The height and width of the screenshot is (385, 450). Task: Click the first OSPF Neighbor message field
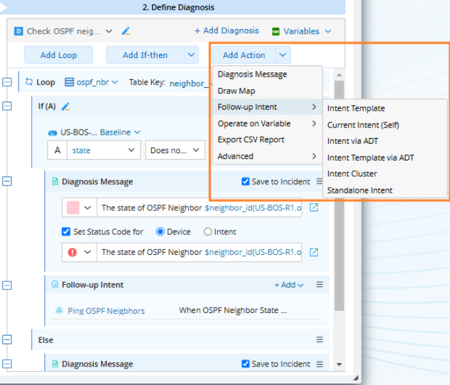point(199,207)
